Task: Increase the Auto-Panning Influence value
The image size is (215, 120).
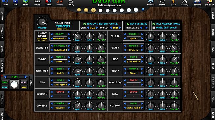Action: [x=147, y=28]
